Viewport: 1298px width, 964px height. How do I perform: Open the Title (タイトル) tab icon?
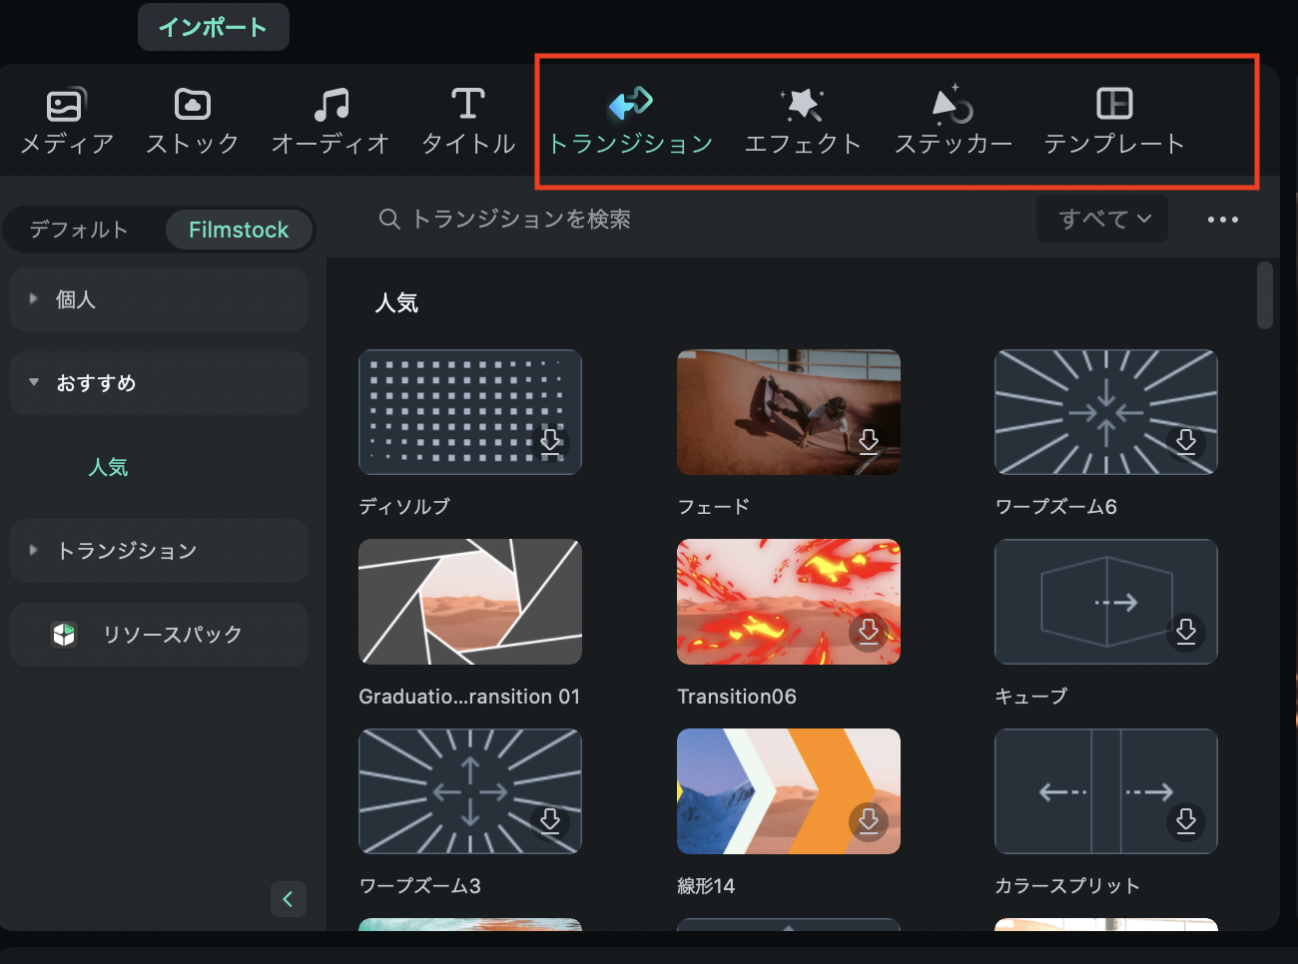click(x=467, y=105)
